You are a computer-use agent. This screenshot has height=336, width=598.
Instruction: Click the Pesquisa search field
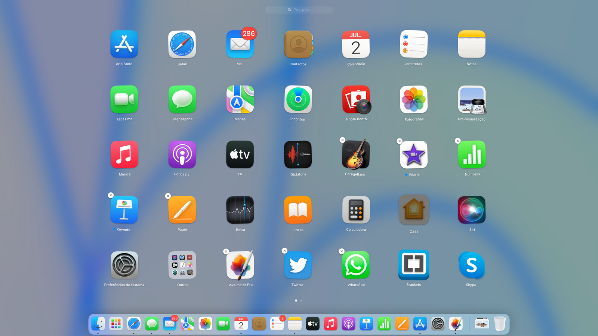tap(299, 10)
